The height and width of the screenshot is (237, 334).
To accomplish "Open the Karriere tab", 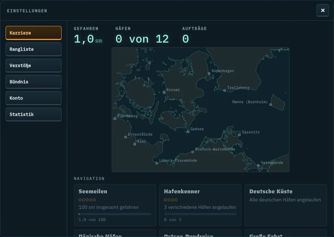I will tap(33, 33).
